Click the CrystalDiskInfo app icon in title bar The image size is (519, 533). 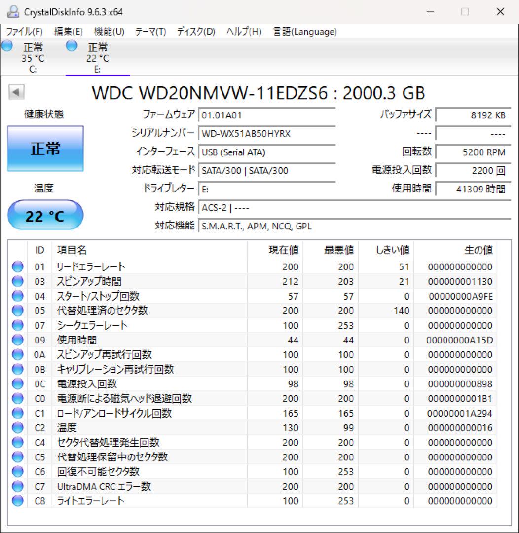[x=12, y=12]
